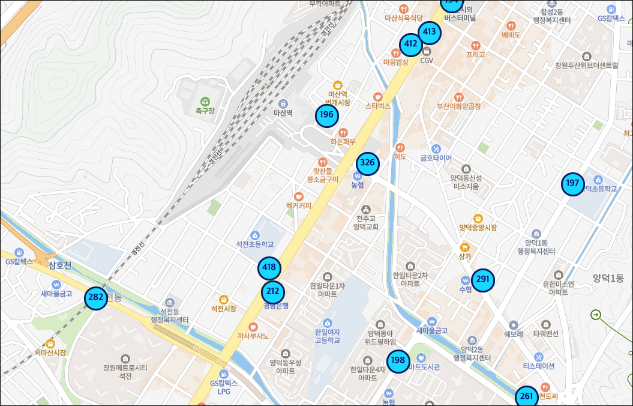This screenshot has height=406, width=633.
Task: Select the marker numbered 261
Action: pyautogui.click(x=526, y=396)
